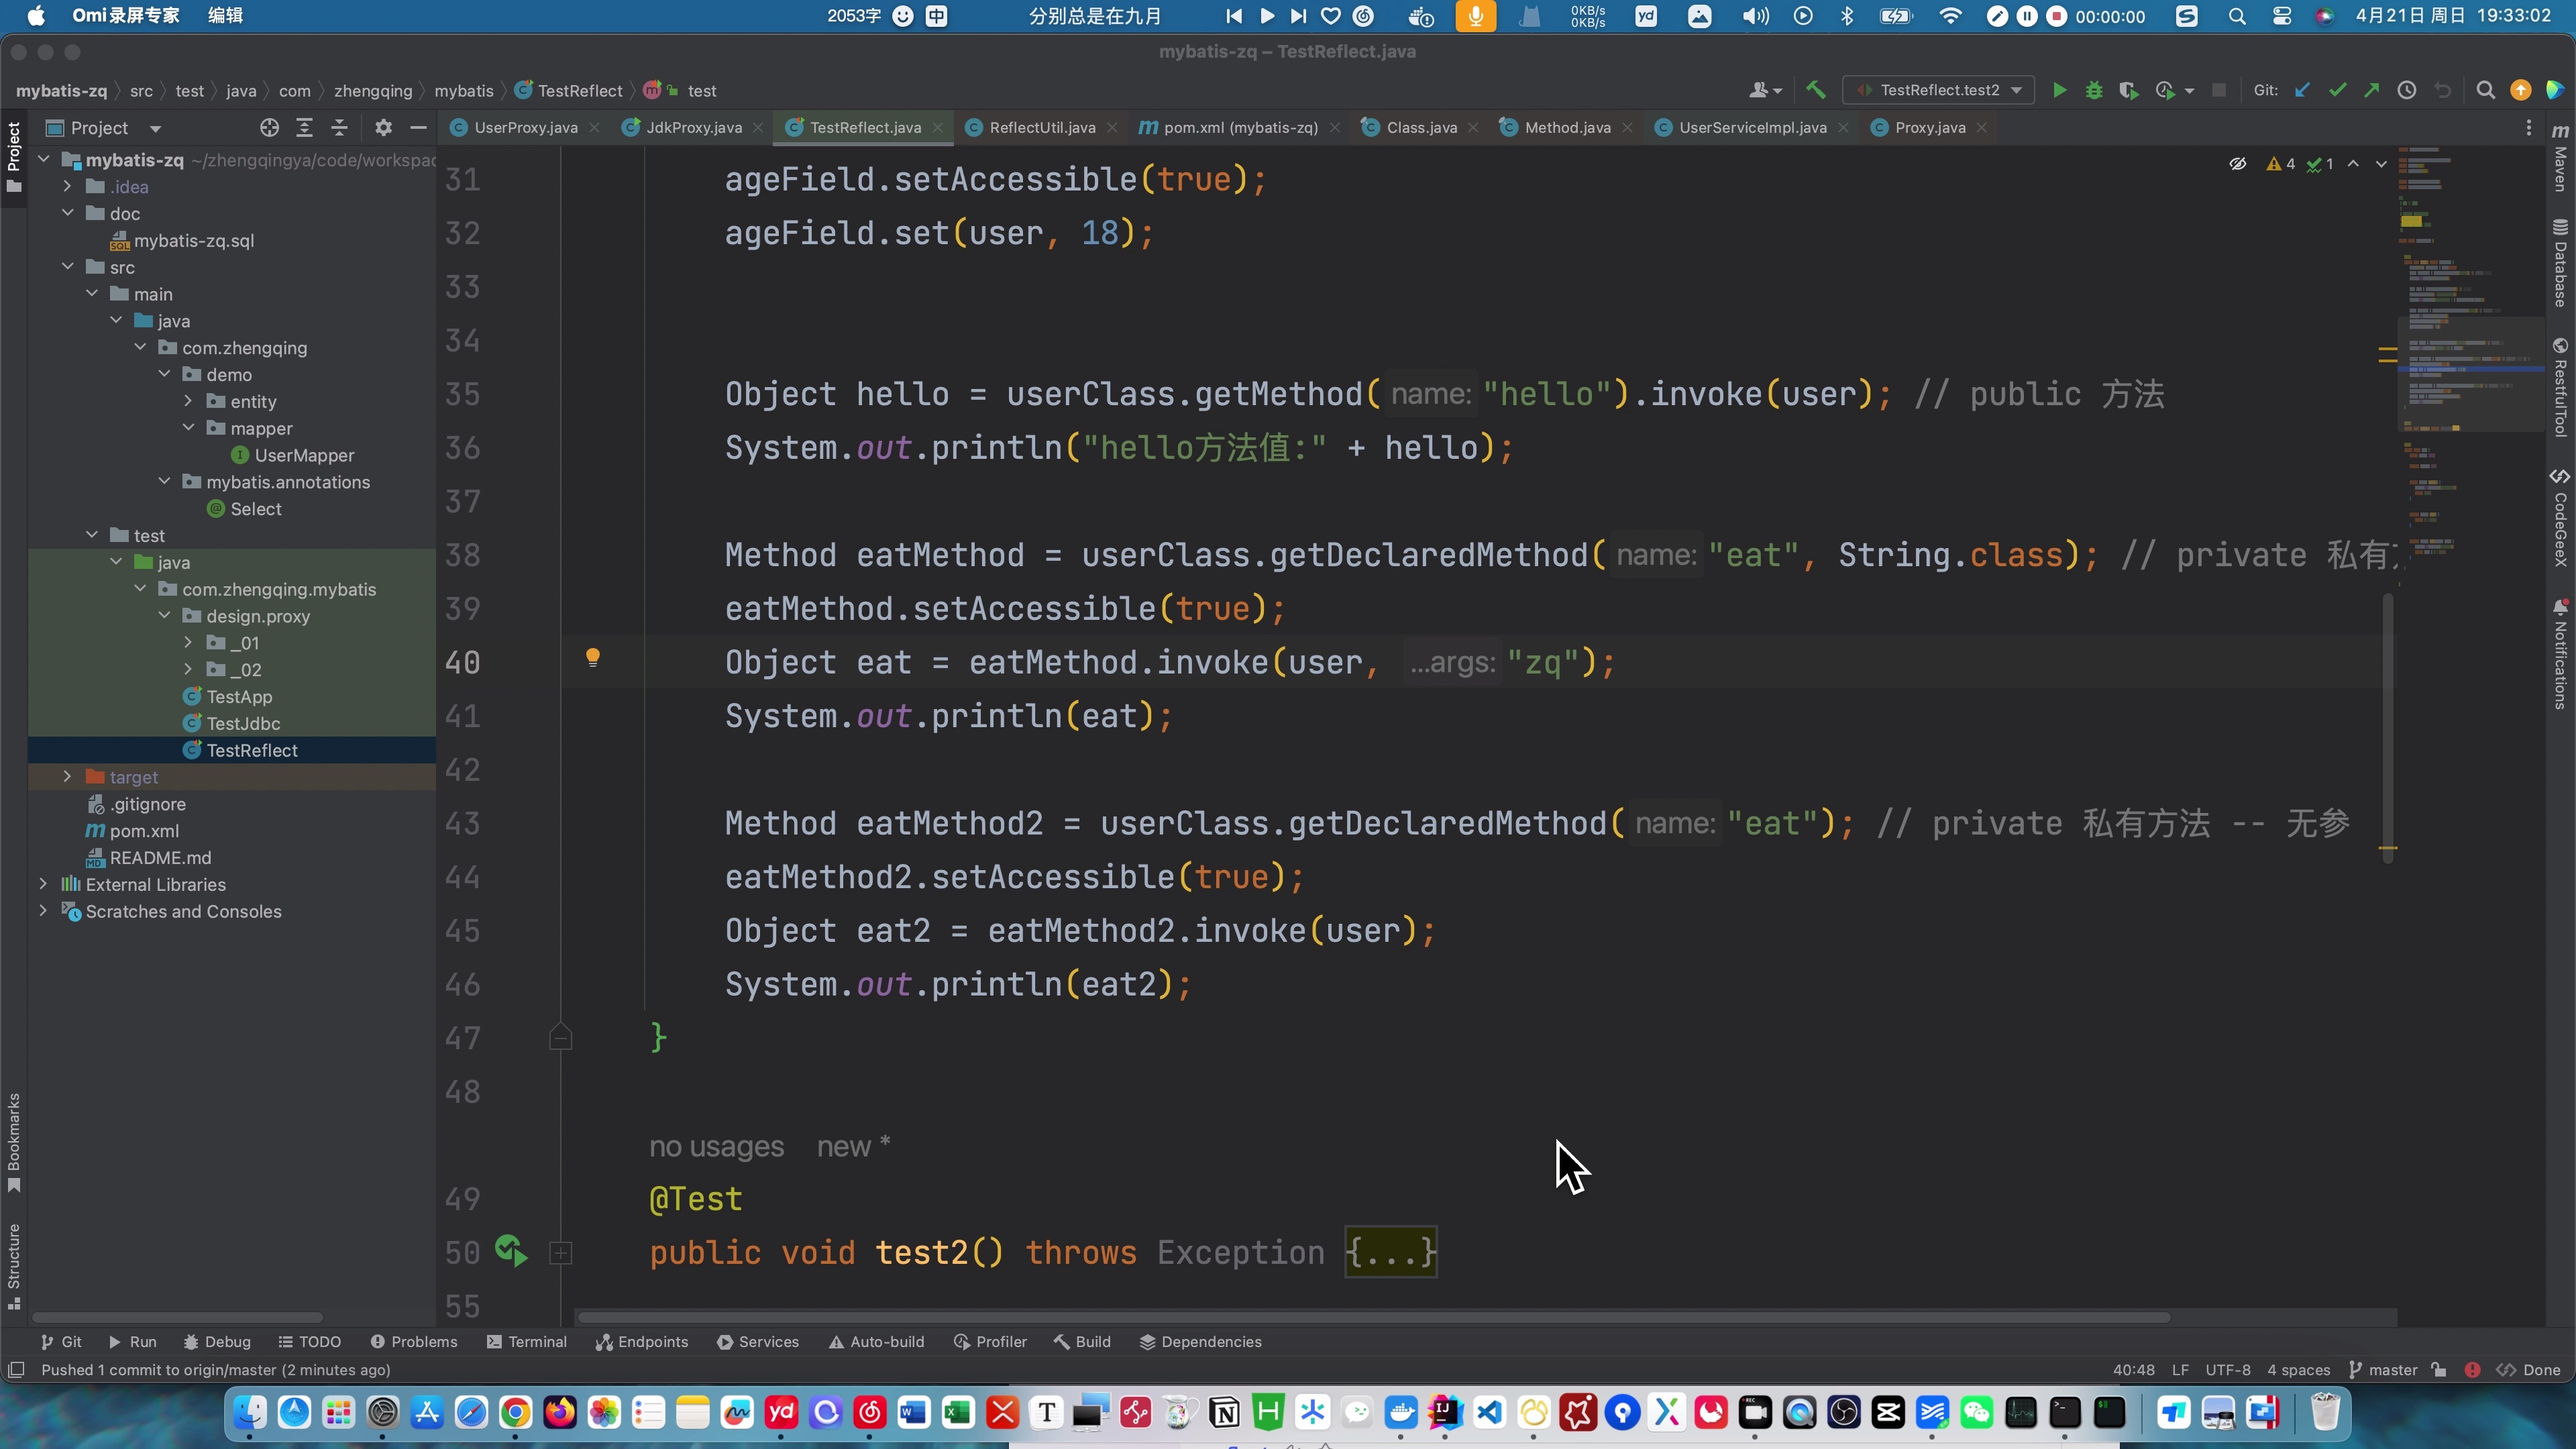The height and width of the screenshot is (1449, 2576).
Task: Expand the target folder in project tree
Action: pos(67,777)
